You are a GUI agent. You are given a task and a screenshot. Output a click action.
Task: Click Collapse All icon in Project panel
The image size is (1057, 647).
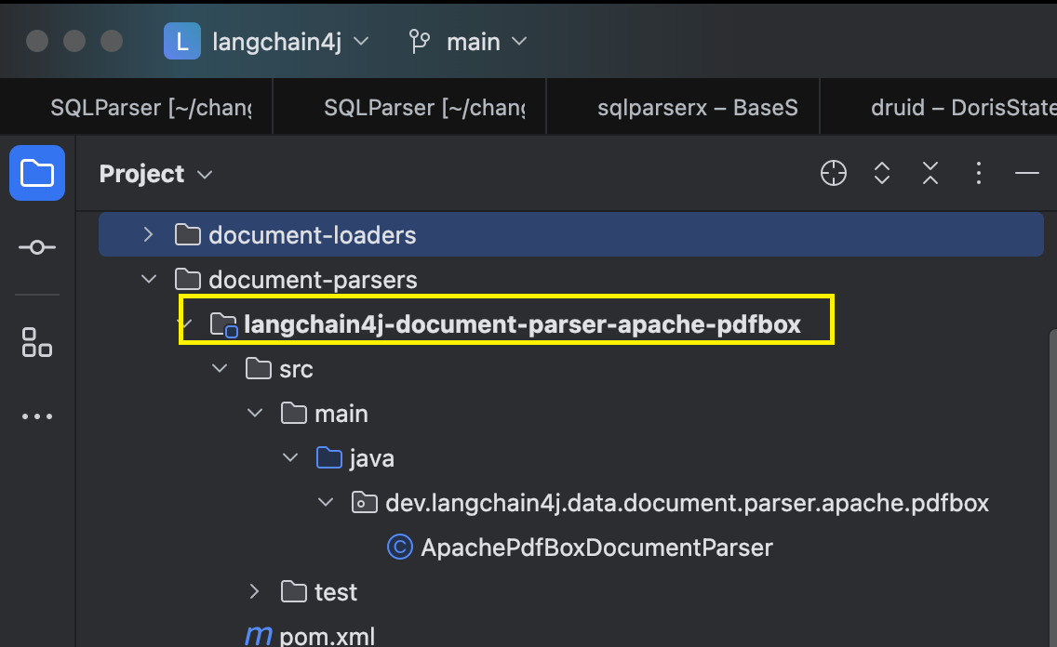(x=930, y=173)
